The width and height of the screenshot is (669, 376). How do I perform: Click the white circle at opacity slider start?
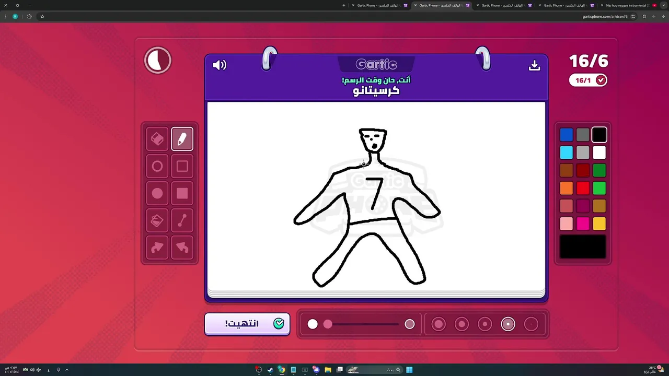tap(313, 324)
